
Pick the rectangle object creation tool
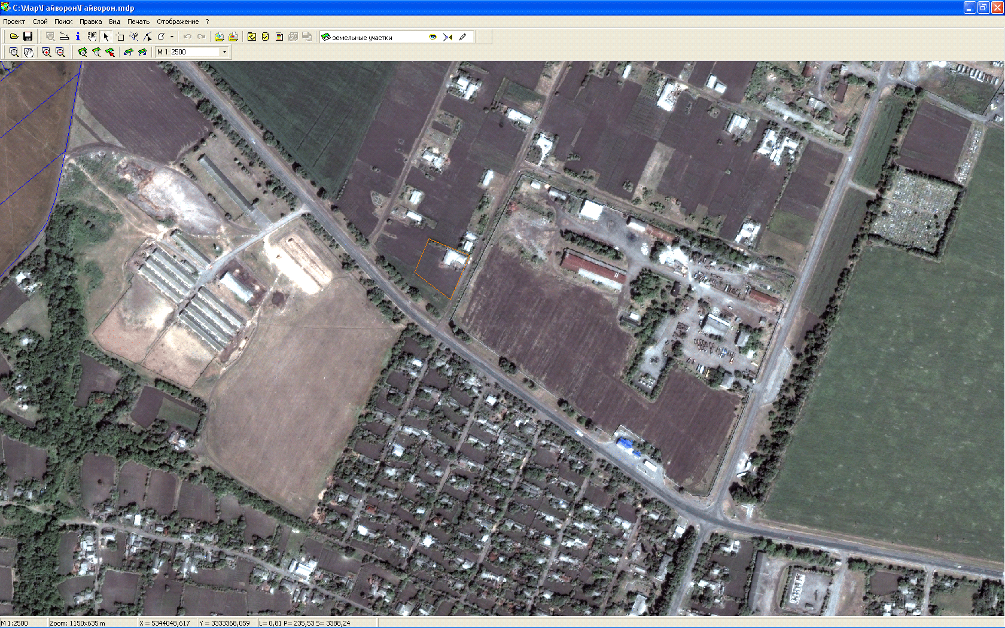pos(120,36)
